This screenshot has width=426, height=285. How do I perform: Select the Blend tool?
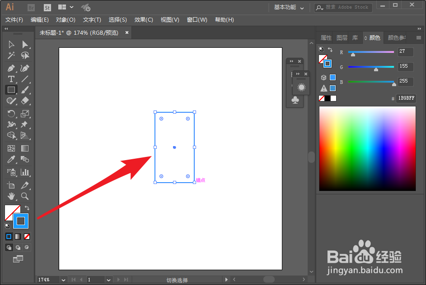pos(25,159)
